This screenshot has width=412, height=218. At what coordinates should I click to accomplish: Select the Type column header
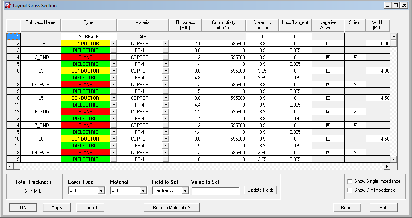pos(88,25)
